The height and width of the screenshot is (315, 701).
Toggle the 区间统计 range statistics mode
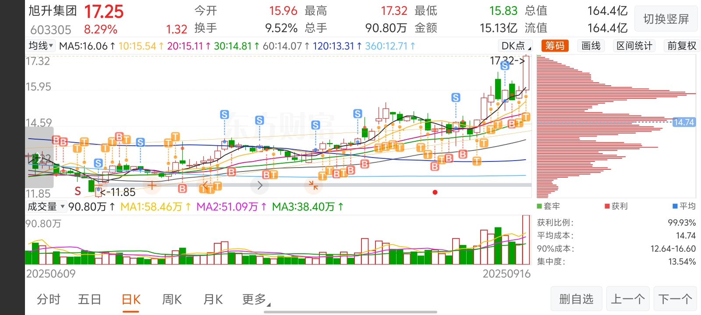pos(634,45)
